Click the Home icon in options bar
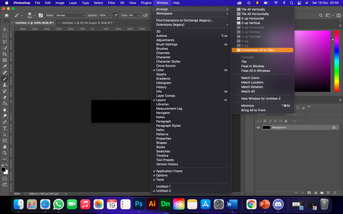The height and width of the screenshot is (214, 343). coord(7,16)
